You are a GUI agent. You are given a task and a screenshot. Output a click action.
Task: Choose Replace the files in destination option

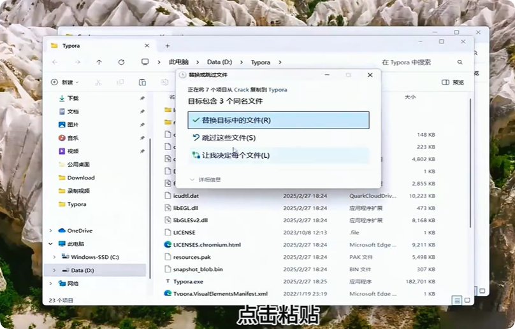tap(279, 120)
